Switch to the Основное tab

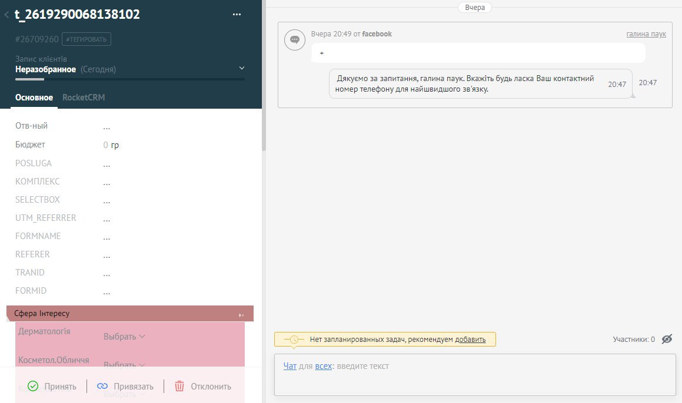pos(34,98)
